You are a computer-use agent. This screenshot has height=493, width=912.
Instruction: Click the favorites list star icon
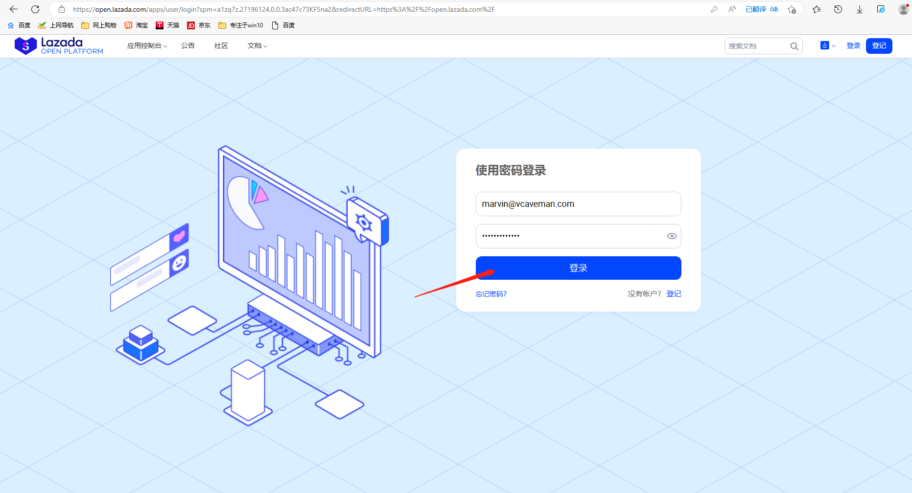click(817, 9)
